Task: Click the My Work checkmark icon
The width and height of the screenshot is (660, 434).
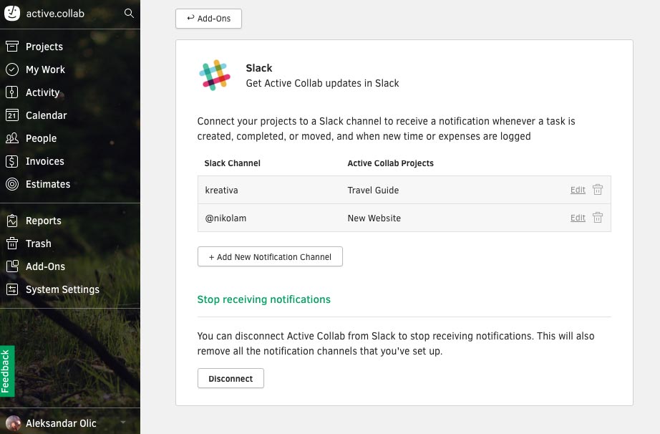Action: click(12, 69)
